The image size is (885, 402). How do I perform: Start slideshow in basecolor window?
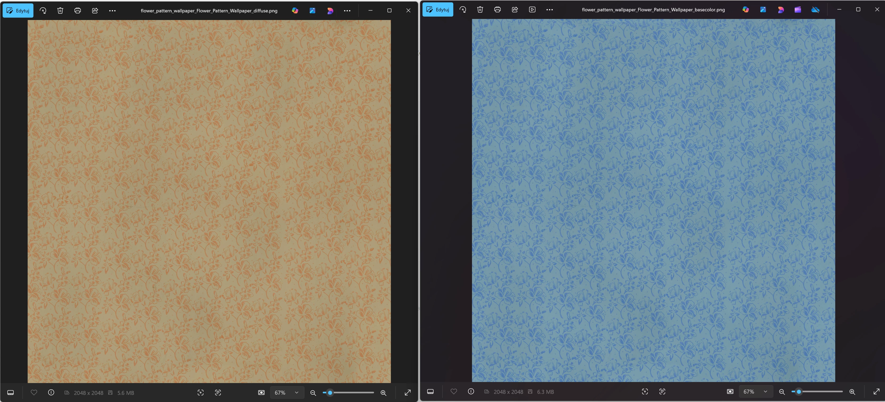(532, 10)
